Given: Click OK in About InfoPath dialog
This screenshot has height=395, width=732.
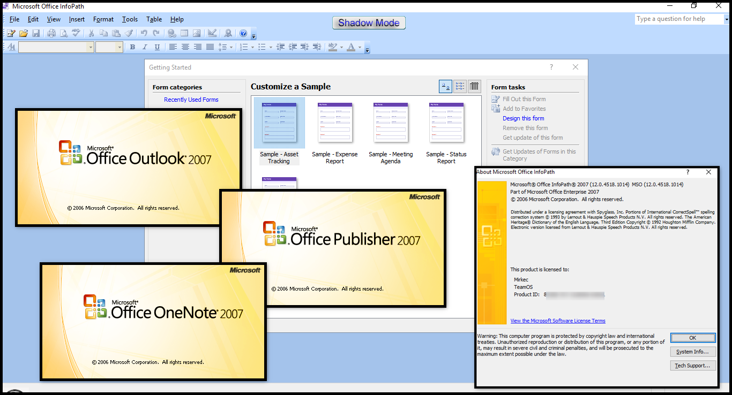Looking at the screenshot, I should point(692,338).
